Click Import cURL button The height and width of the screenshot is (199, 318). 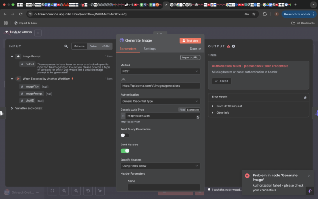pyautogui.click(x=190, y=57)
